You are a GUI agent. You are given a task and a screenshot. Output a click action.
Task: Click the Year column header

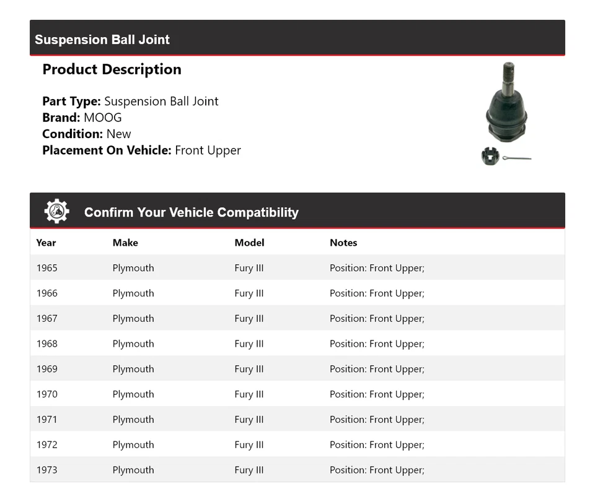click(46, 243)
